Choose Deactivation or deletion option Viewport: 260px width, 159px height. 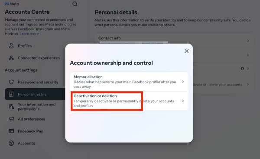(129, 101)
